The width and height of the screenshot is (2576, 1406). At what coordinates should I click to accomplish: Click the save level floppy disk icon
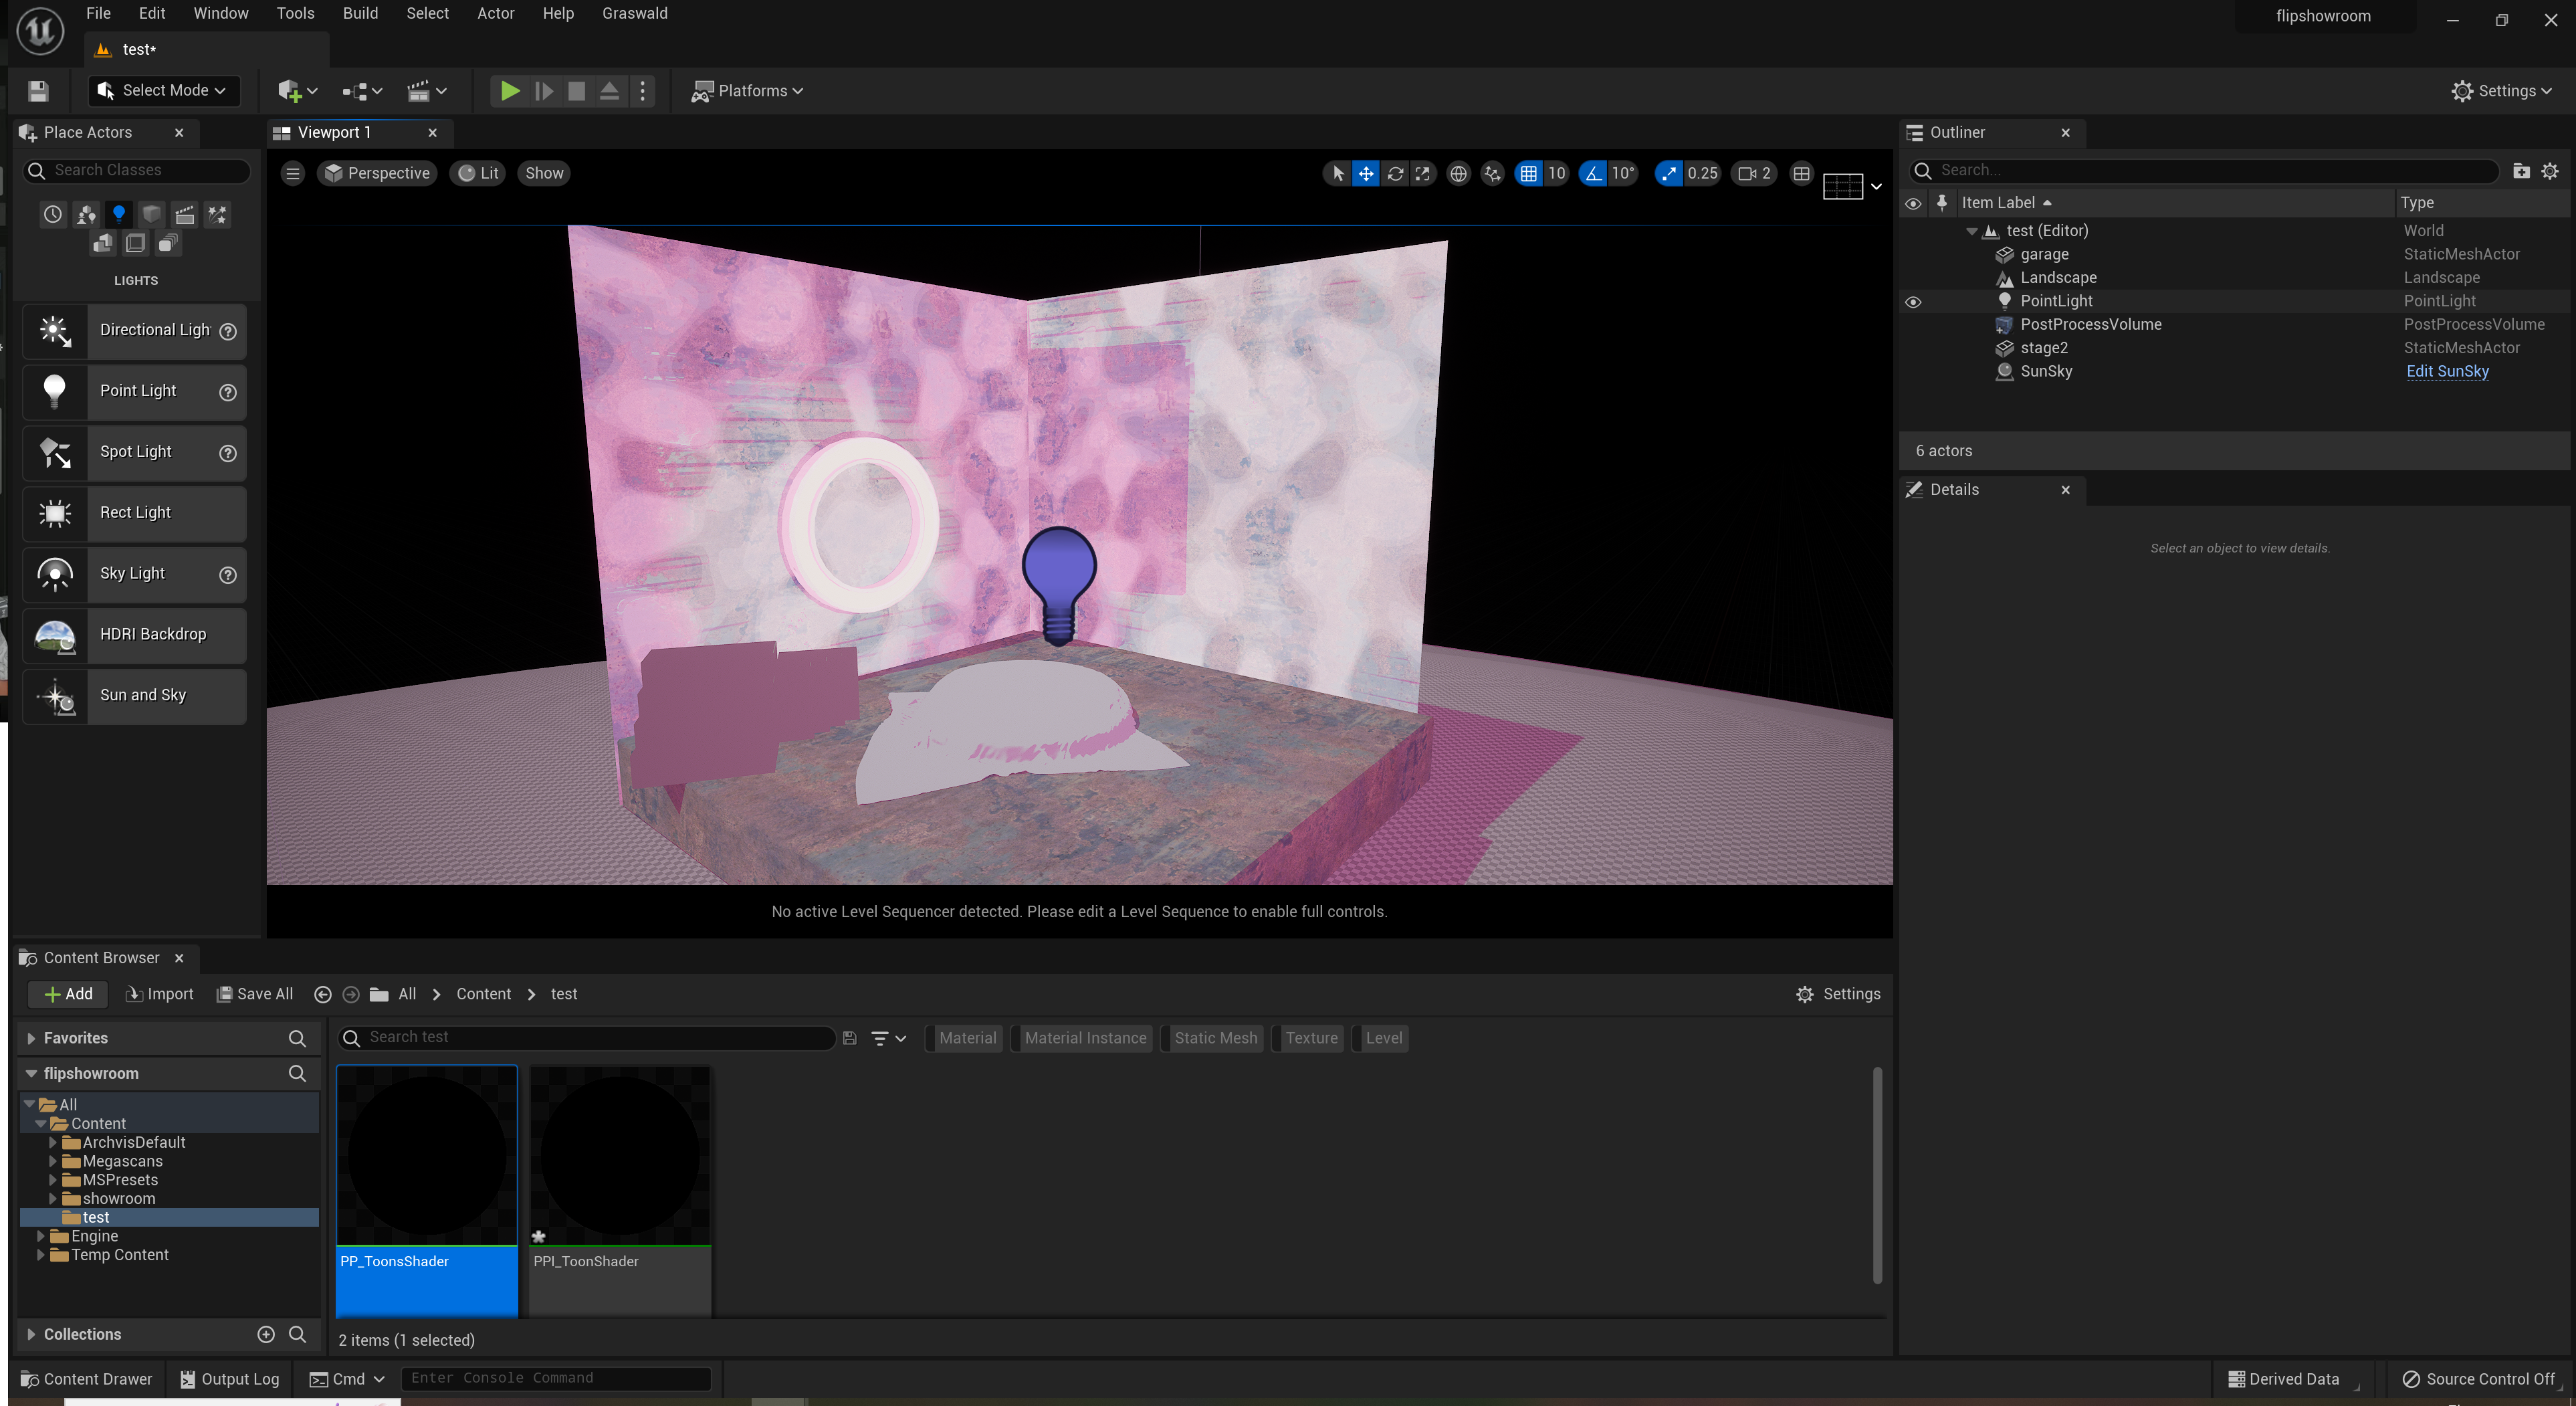pyautogui.click(x=38, y=91)
